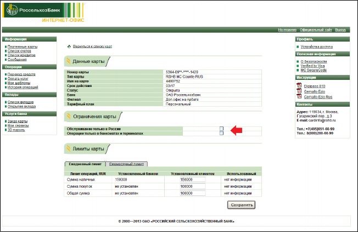Click the branch value Доп.офис на Арбате
Screen dimensions: 358x232
(x=182, y=100)
